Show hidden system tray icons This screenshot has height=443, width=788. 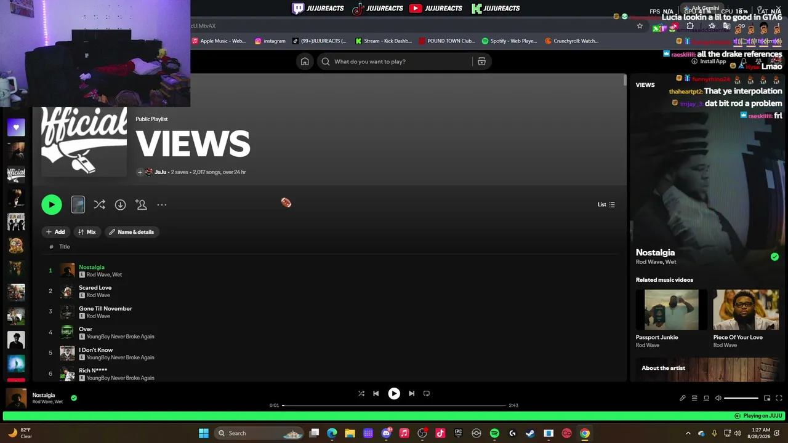tap(688, 433)
